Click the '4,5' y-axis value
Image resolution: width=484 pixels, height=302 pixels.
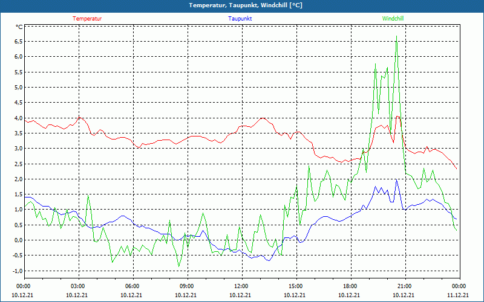(x=19, y=103)
